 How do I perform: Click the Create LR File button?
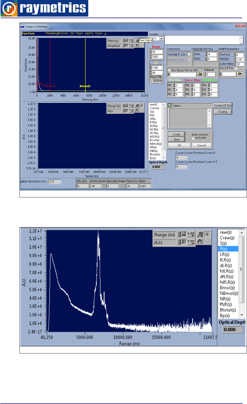(x=223, y=105)
